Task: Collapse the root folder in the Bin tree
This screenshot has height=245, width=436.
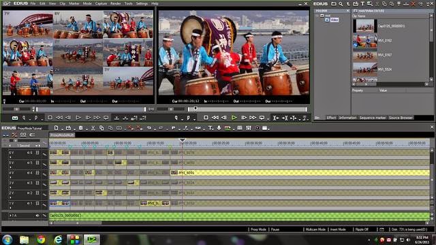Action: tap(317, 16)
